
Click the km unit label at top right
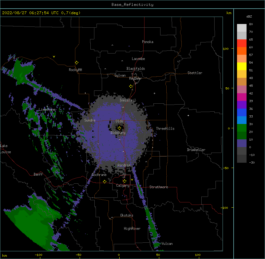(x=229, y=13)
